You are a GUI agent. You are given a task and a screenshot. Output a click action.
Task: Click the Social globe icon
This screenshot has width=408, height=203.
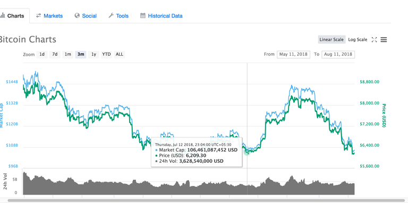click(x=77, y=15)
